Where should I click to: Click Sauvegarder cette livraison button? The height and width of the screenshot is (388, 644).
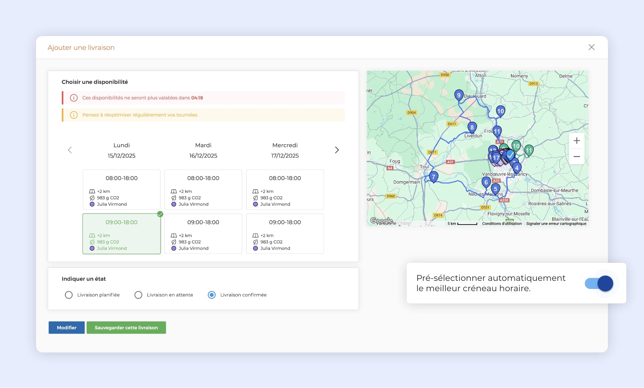(126, 328)
